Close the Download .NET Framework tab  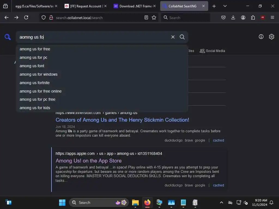pyautogui.click(x=154, y=6)
